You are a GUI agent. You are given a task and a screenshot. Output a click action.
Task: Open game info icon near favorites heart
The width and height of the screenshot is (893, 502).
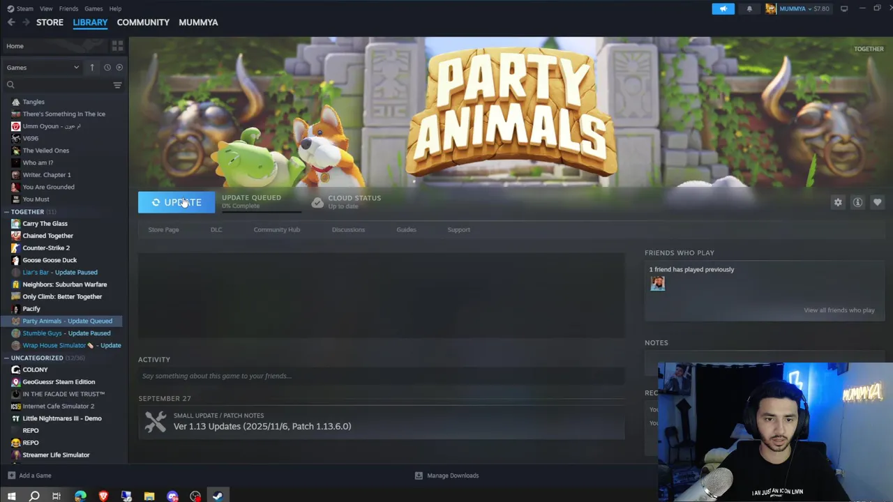pos(857,202)
